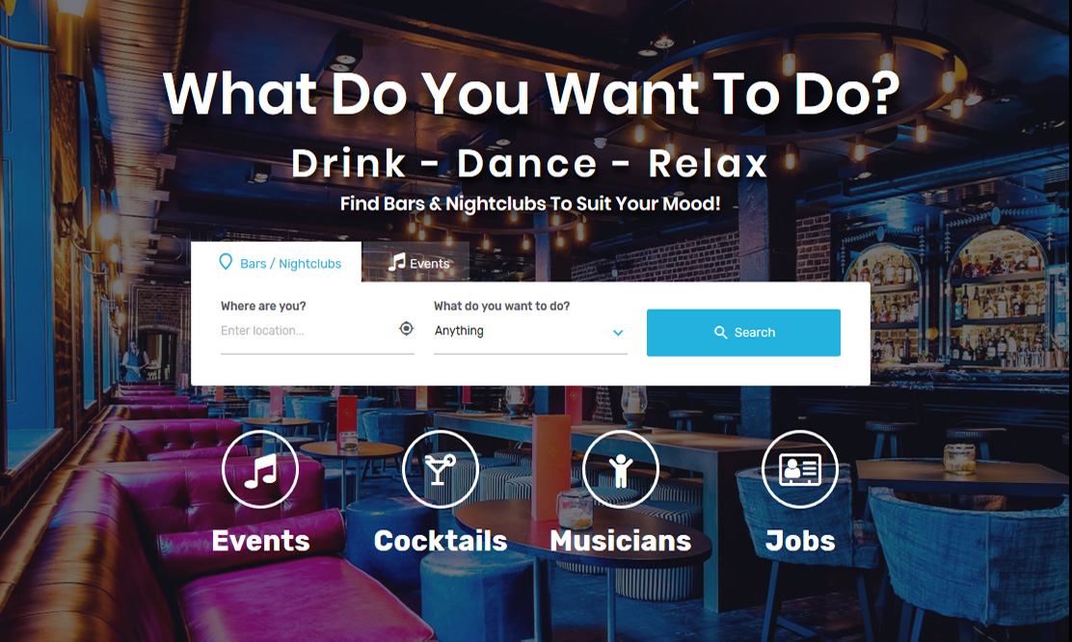Follow the Cocktails text link
The height and width of the screenshot is (642, 1072).
tap(441, 541)
